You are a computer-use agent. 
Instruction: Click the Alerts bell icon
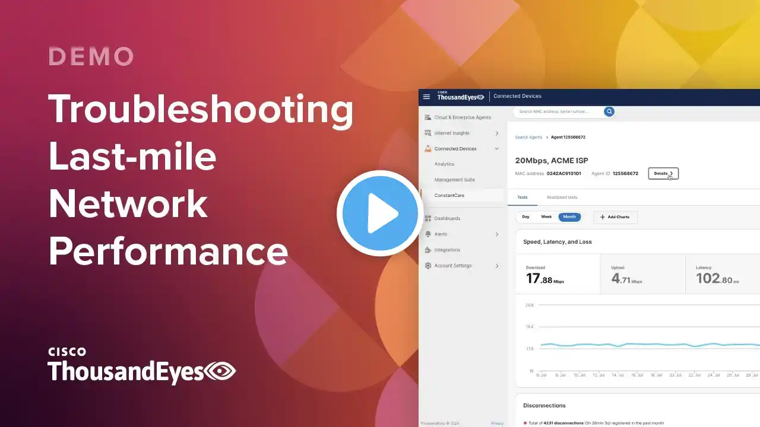click(x=428, y=234)
